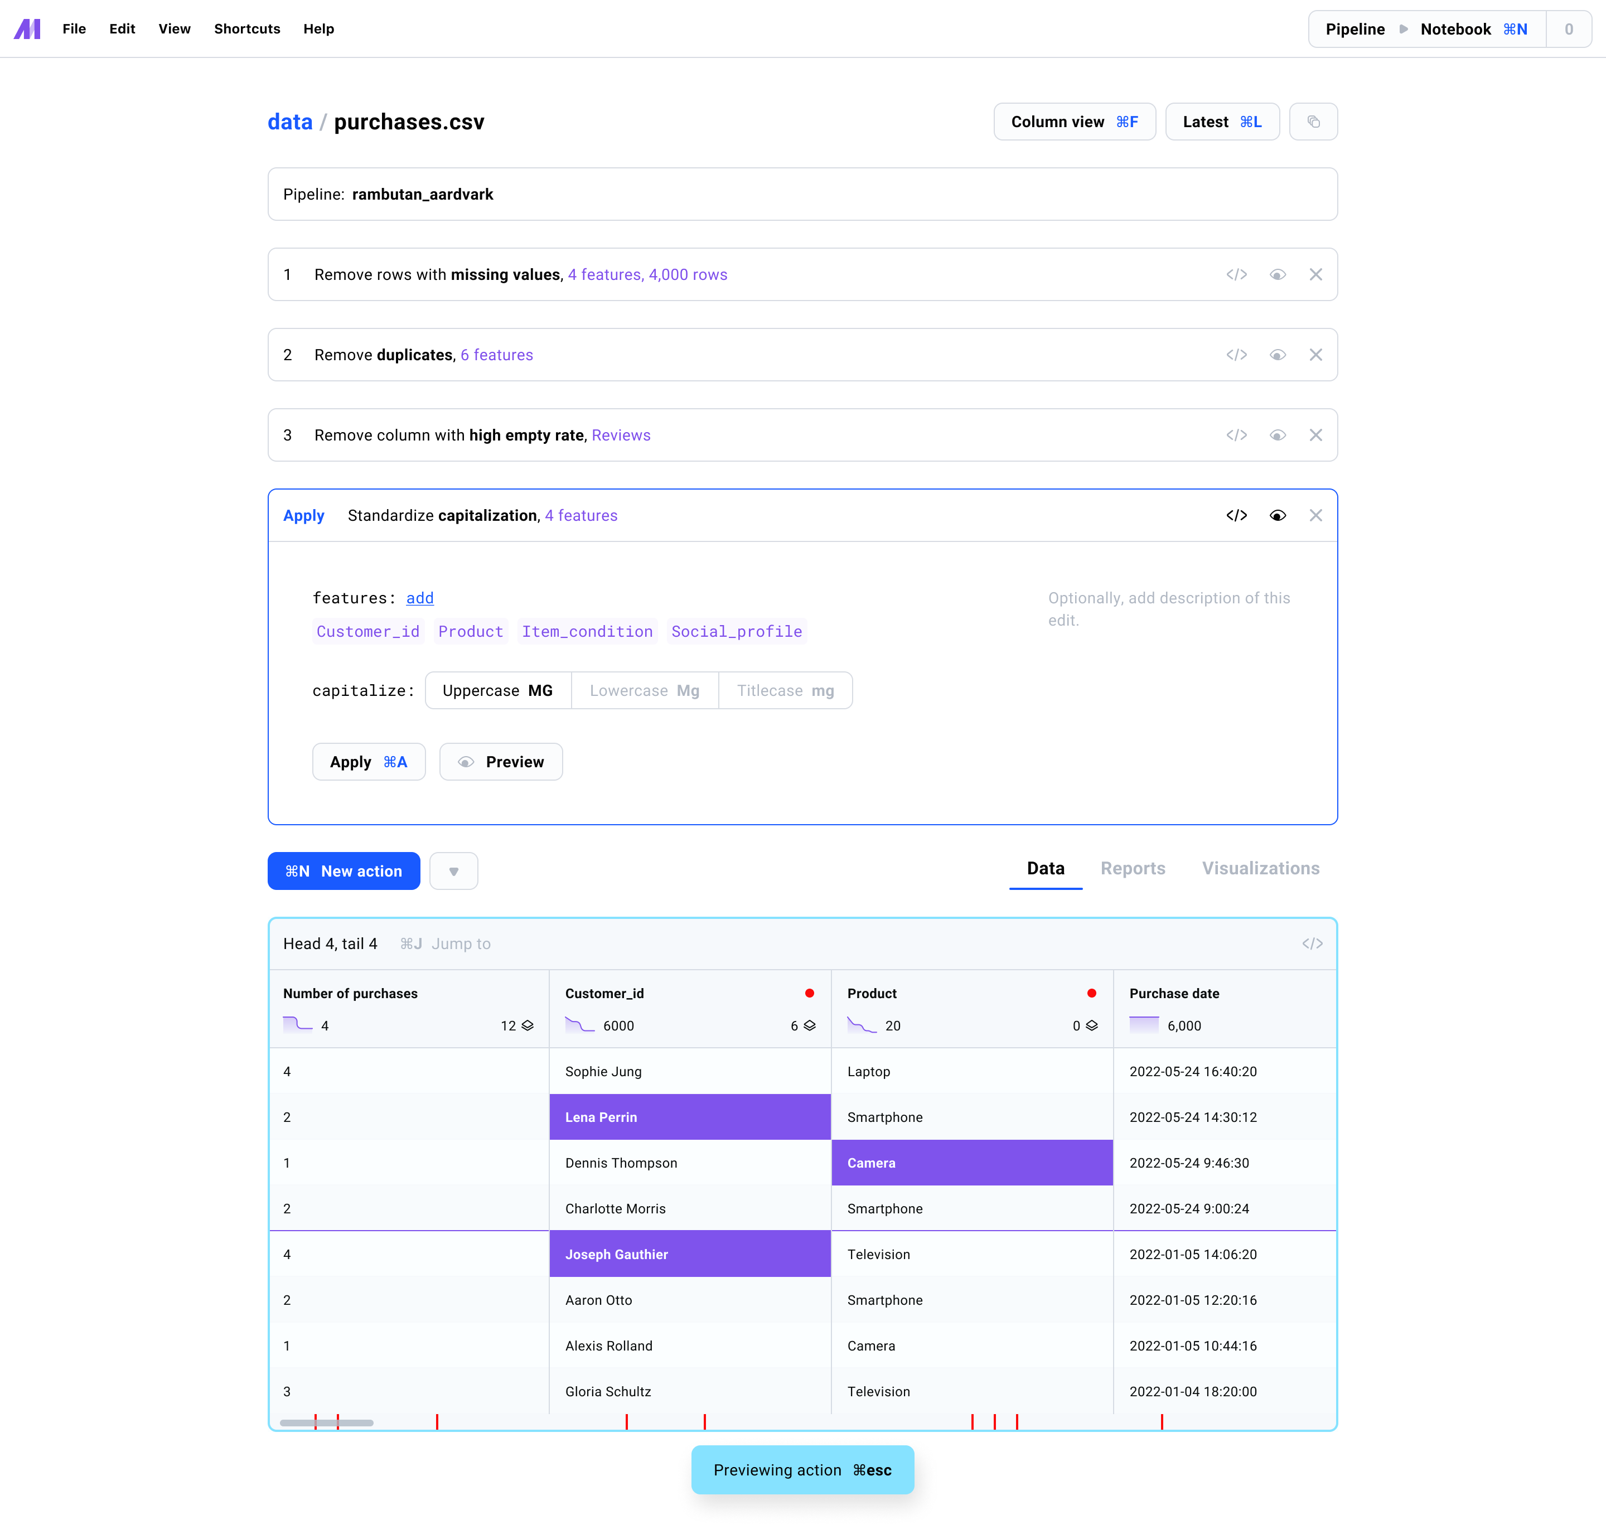
Task: Click the app logo in the top left
Action: pyautogui.click(x=27, y=28)
